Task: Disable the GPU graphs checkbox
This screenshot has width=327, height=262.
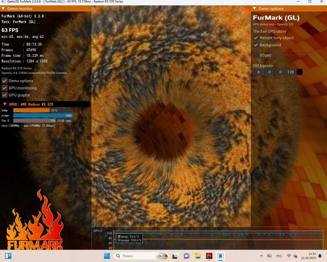Action: click(x=4, y=95)
